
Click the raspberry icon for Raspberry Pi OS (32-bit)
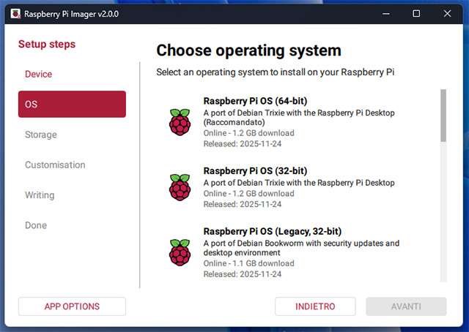pyautogui.click(x=180, y=187)
